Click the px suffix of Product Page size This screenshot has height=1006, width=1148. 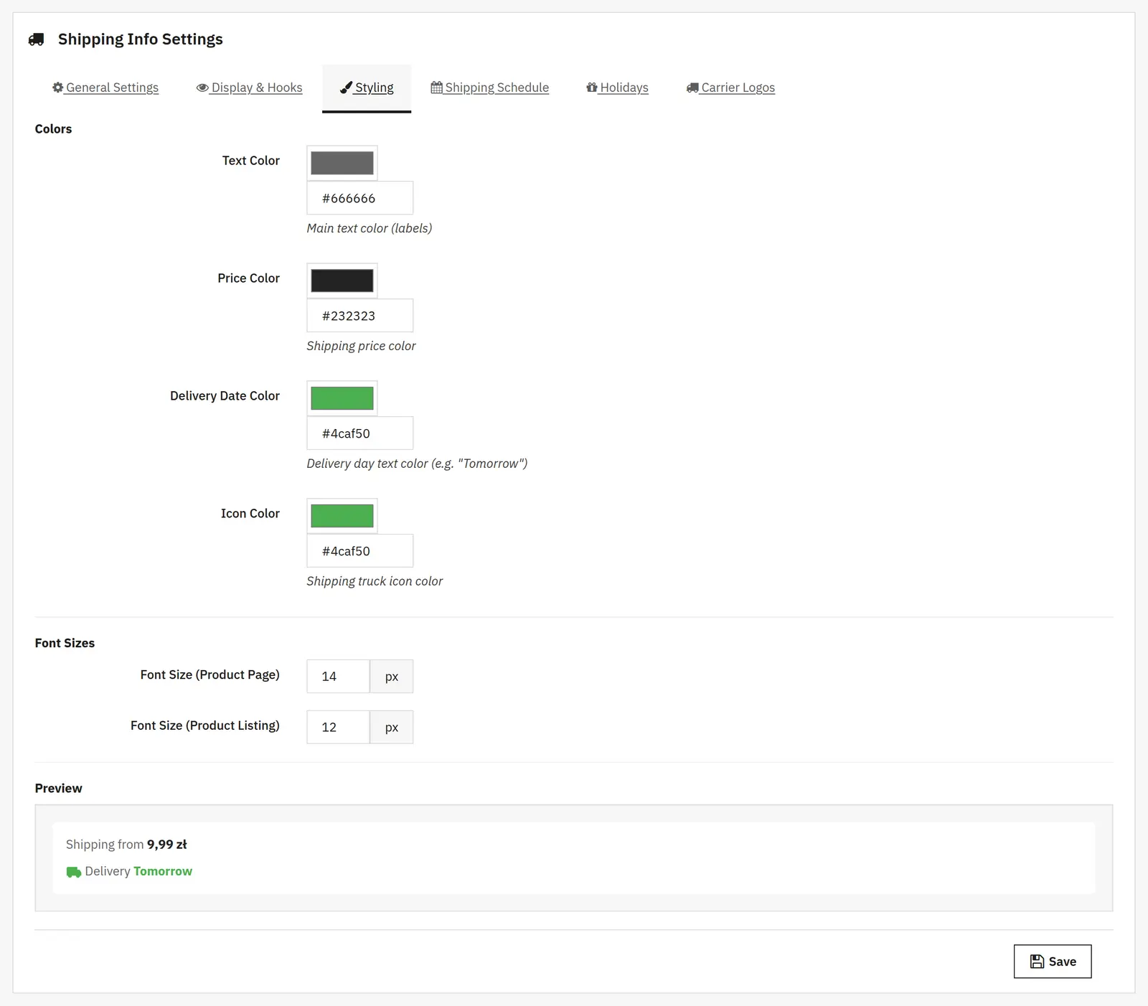tap(392, 677)
